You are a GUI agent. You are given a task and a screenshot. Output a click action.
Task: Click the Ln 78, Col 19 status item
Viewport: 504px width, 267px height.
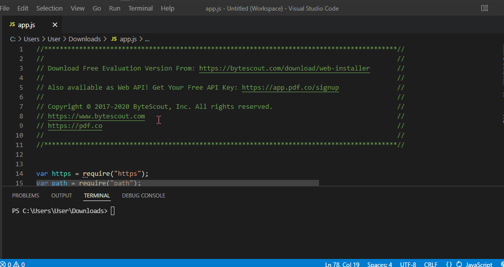[342, 265]
